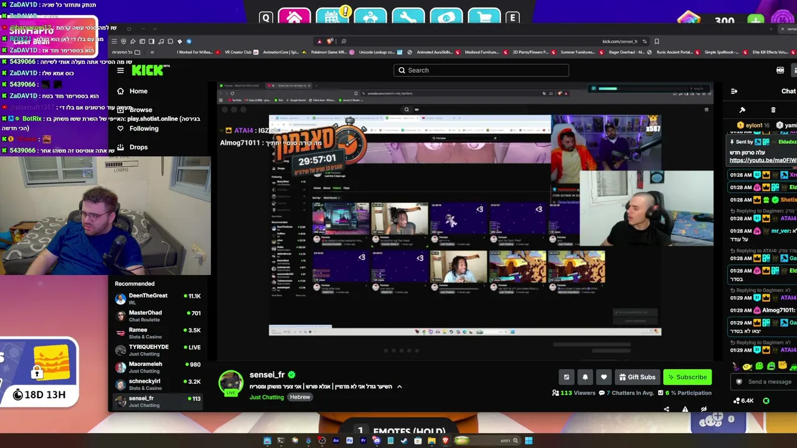Open the YouTube link in pinned chat message

click(x=763, y=161)
